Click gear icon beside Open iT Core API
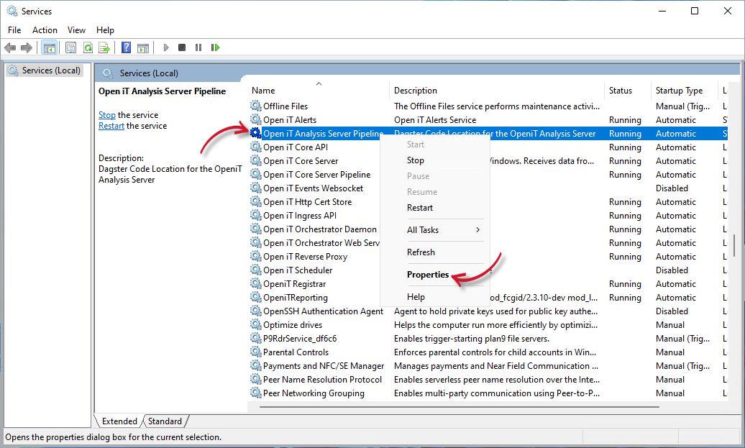 [255, 147]
